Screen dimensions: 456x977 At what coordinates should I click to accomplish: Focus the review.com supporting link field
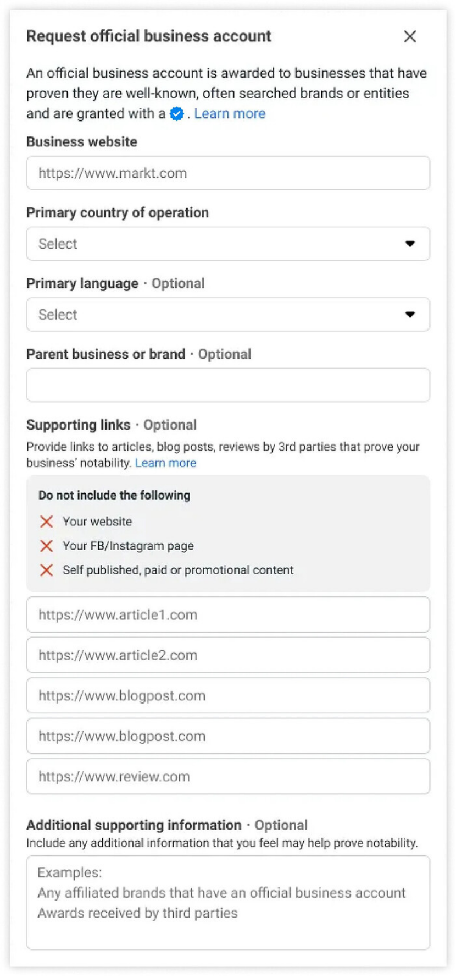tap(228, 777)
